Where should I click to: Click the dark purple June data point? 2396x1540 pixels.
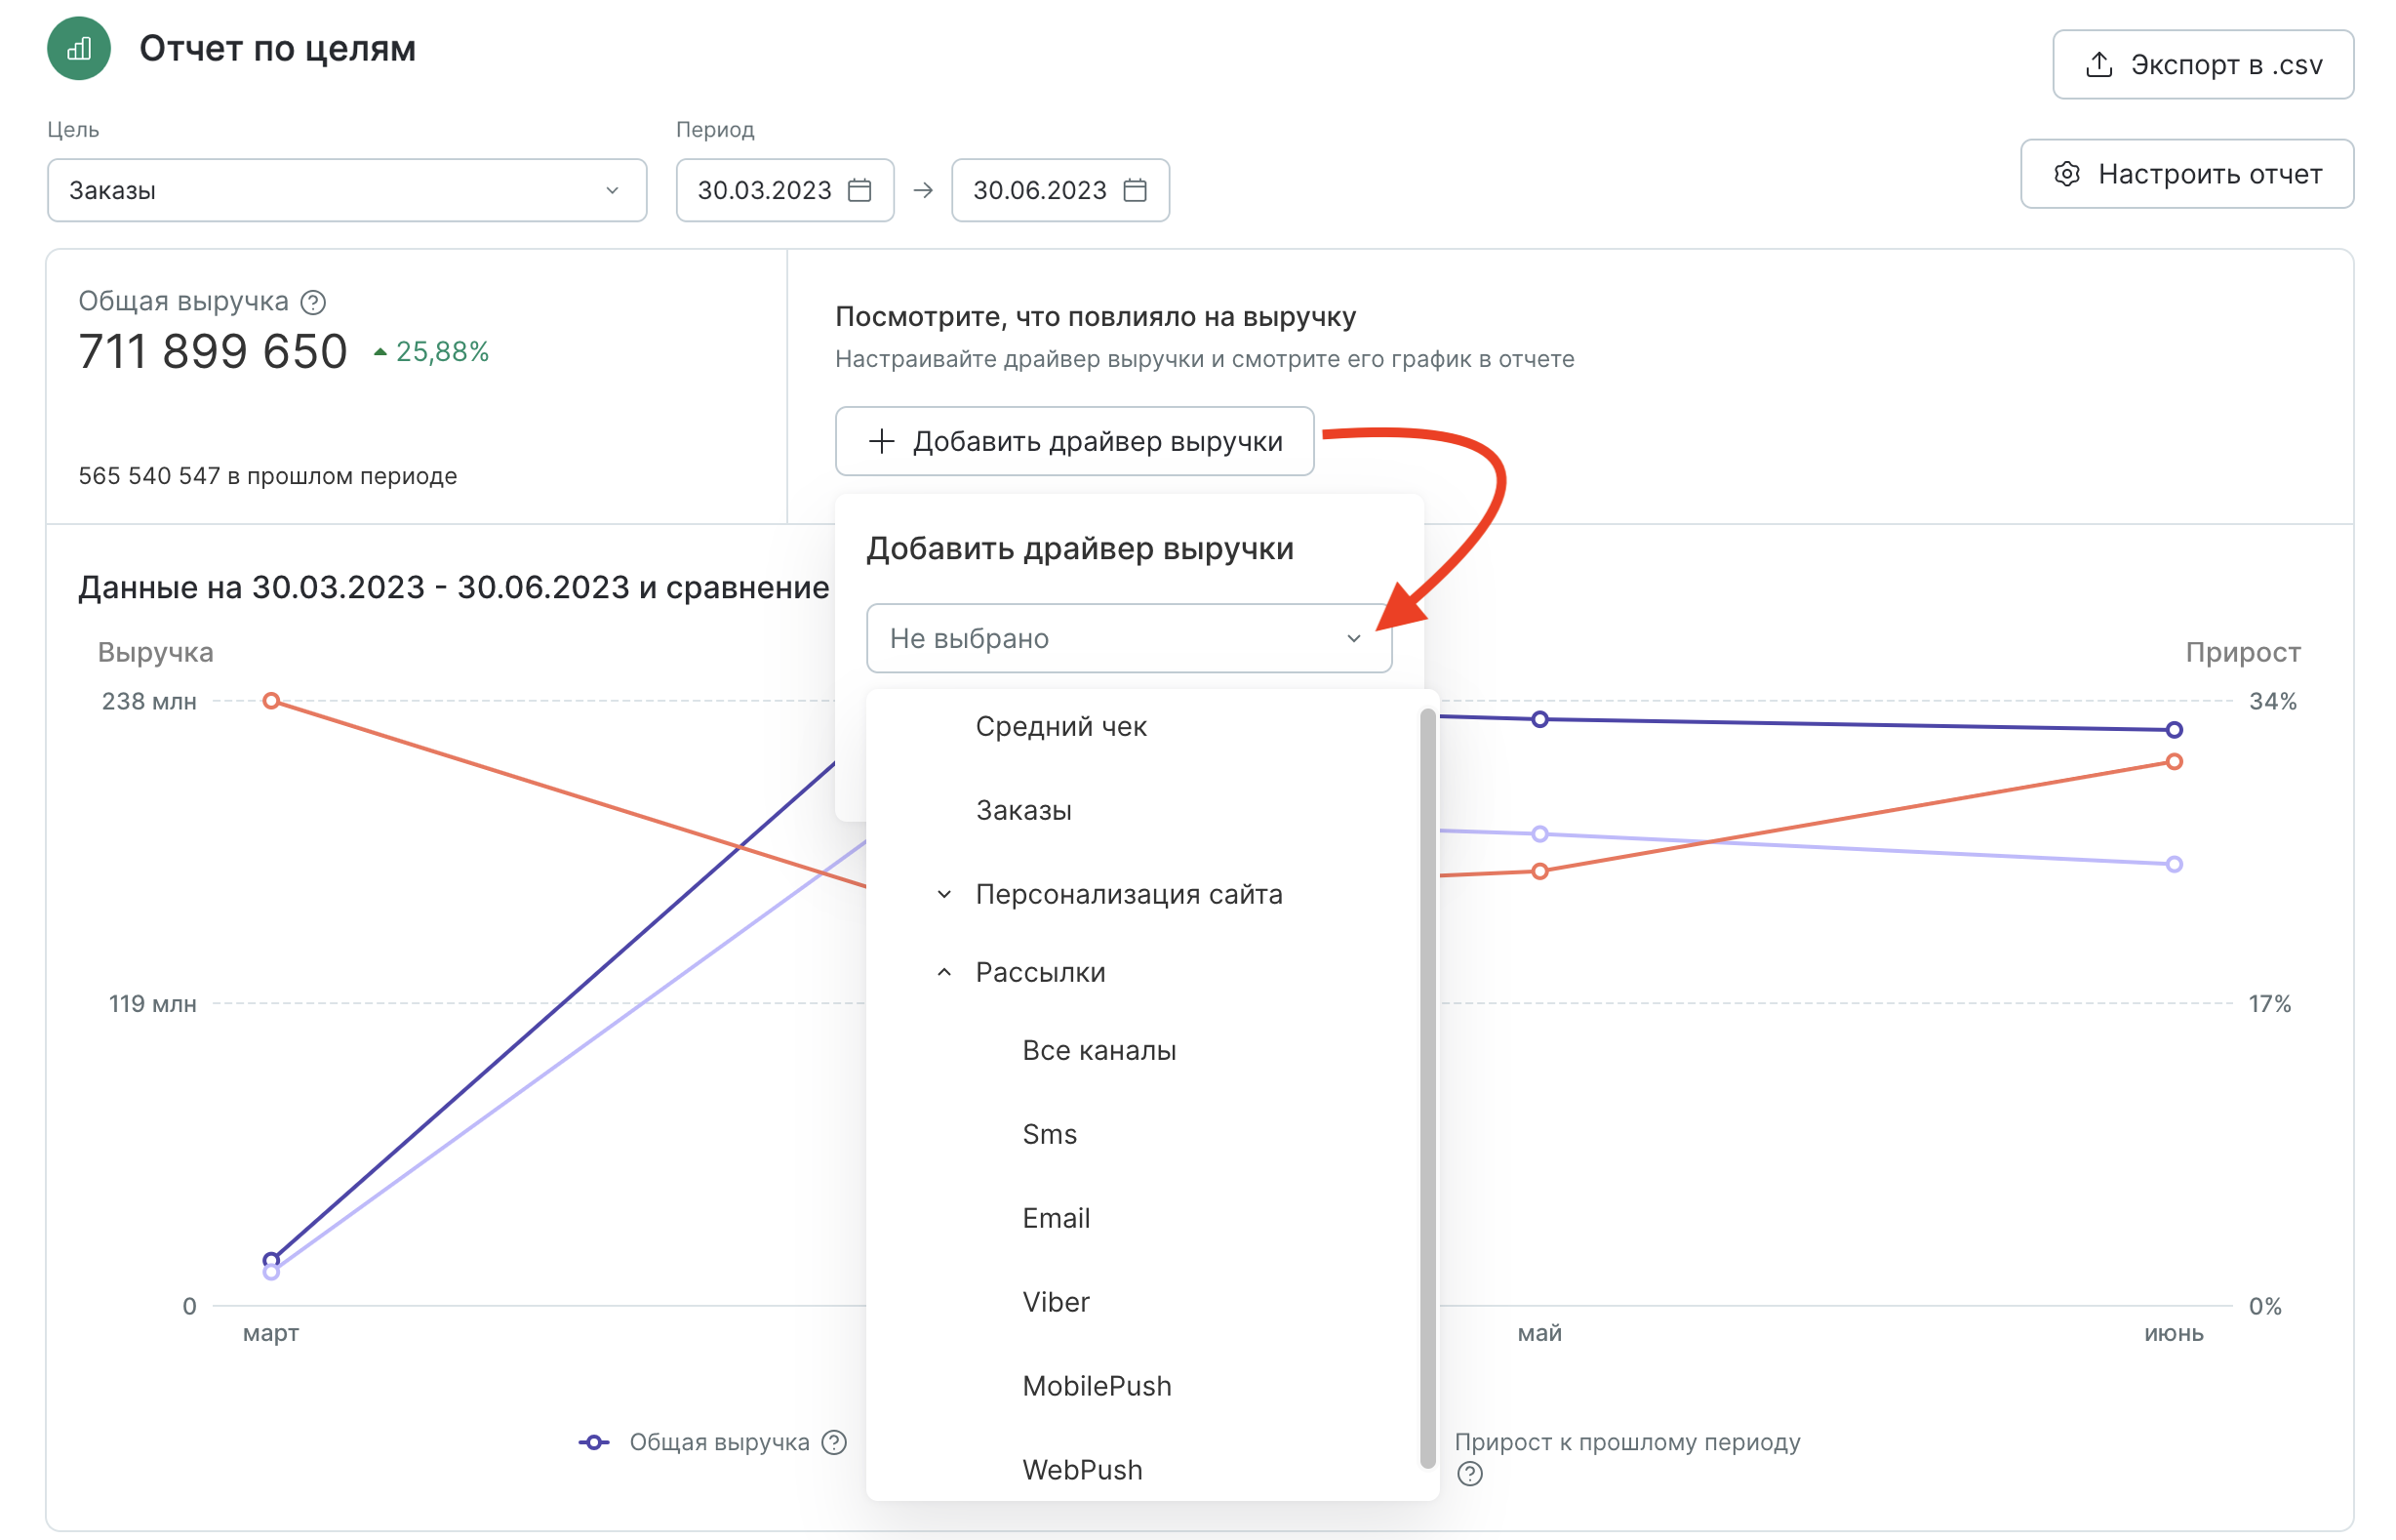2175,730
